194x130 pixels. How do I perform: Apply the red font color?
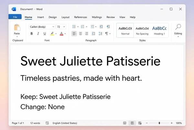point(61,33)
